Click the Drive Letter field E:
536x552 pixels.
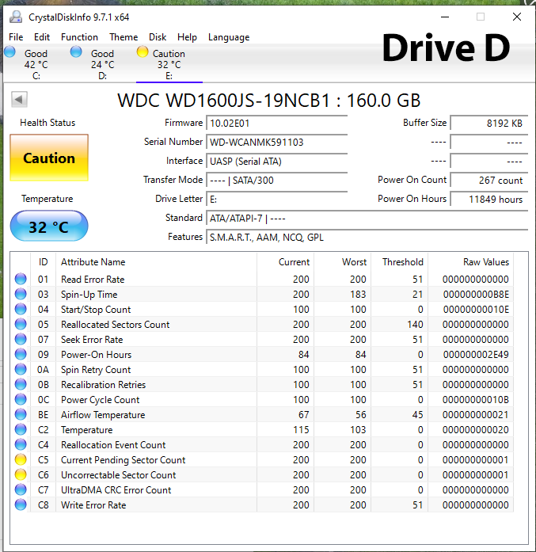click(x=277, y=200)
